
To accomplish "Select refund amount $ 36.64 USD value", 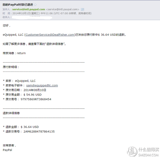I will [30, 127].
